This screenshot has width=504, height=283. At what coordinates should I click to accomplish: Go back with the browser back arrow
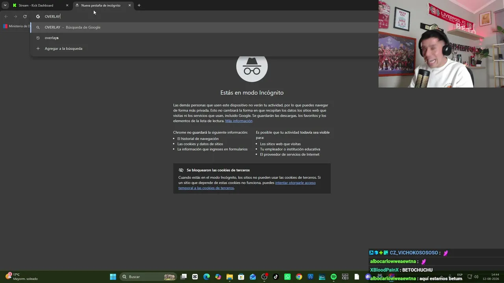(6, 17)
